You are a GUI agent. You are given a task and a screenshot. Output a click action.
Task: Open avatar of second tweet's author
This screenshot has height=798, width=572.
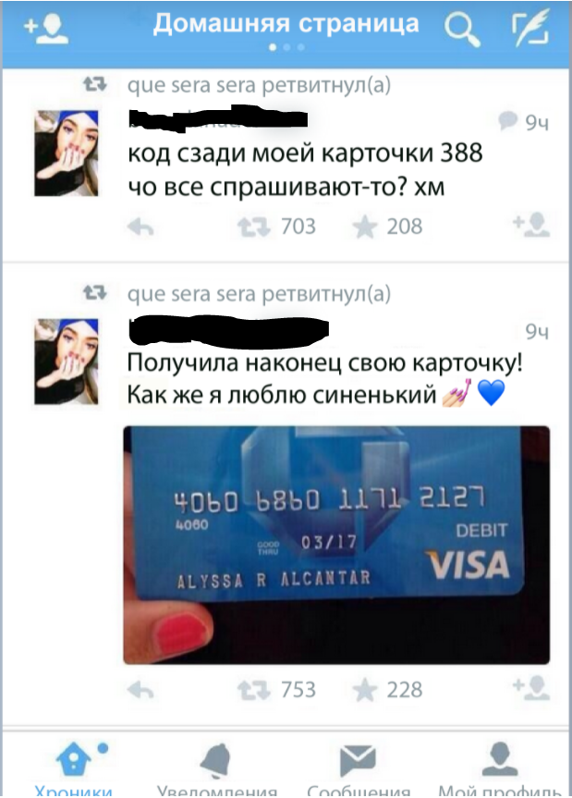click(x=67, y=362)
